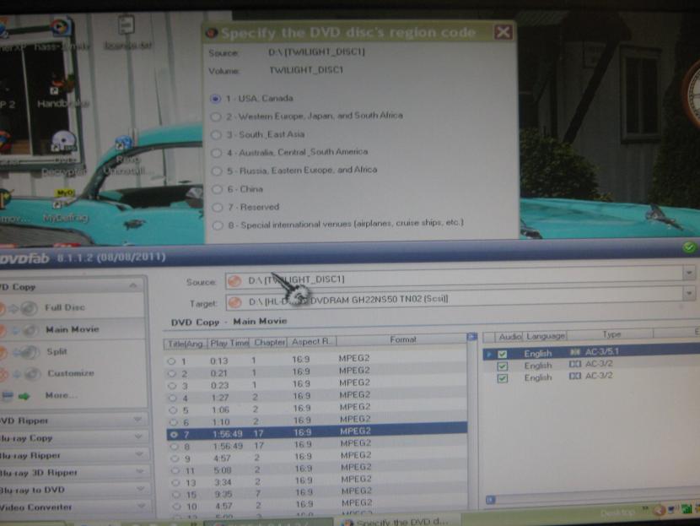
Task: Click the Main Movie mode icon
Action: tap(19, 330)
